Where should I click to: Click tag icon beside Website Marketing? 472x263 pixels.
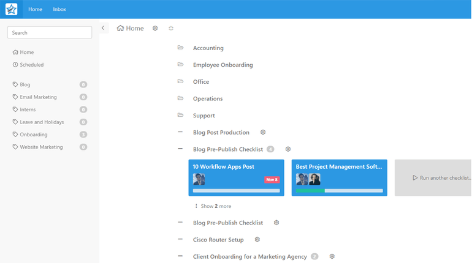(x=15, y=147)
